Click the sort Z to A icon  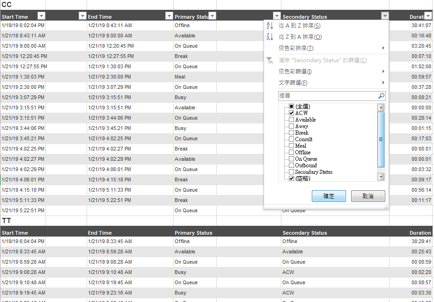[270, 36]
